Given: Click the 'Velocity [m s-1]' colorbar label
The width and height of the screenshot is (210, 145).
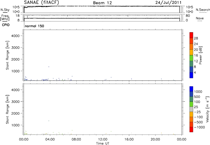Looking at the screenshot, I should coord(207,109).
